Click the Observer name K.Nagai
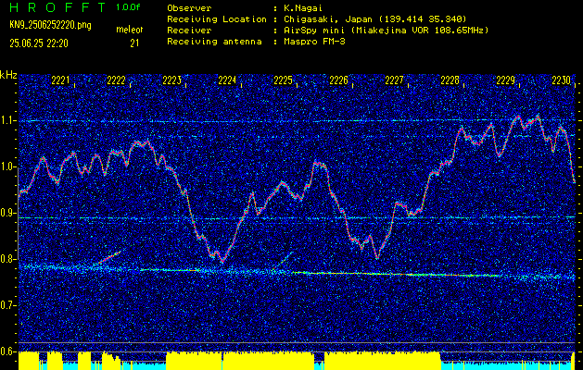Screen dimensions: 583x370 [302, 8]
